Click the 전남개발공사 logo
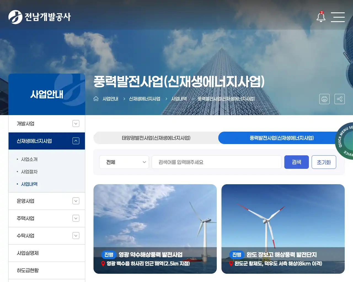353x282 pixels. (40, 17)
